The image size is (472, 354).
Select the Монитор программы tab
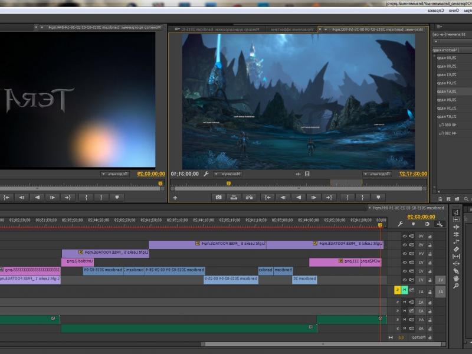104,27
